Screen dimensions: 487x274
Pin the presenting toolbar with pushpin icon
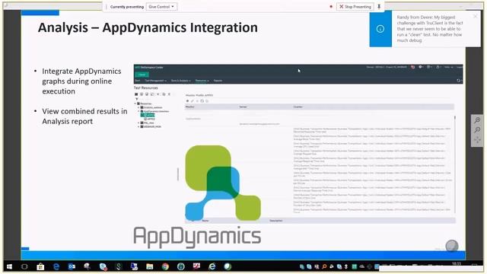(x=379, y=7)
